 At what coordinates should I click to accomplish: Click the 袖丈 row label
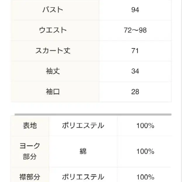click(x=53, y=71)
